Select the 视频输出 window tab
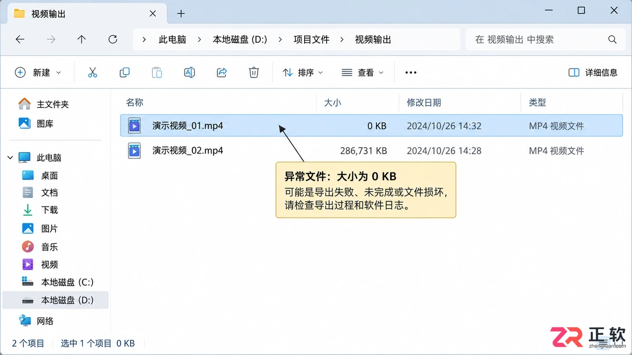The height and width of the screenshot is (355, 632). (x=87, y=14)
